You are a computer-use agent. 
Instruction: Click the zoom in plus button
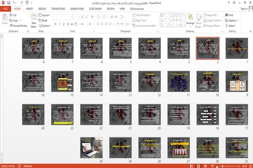[239, 166]
